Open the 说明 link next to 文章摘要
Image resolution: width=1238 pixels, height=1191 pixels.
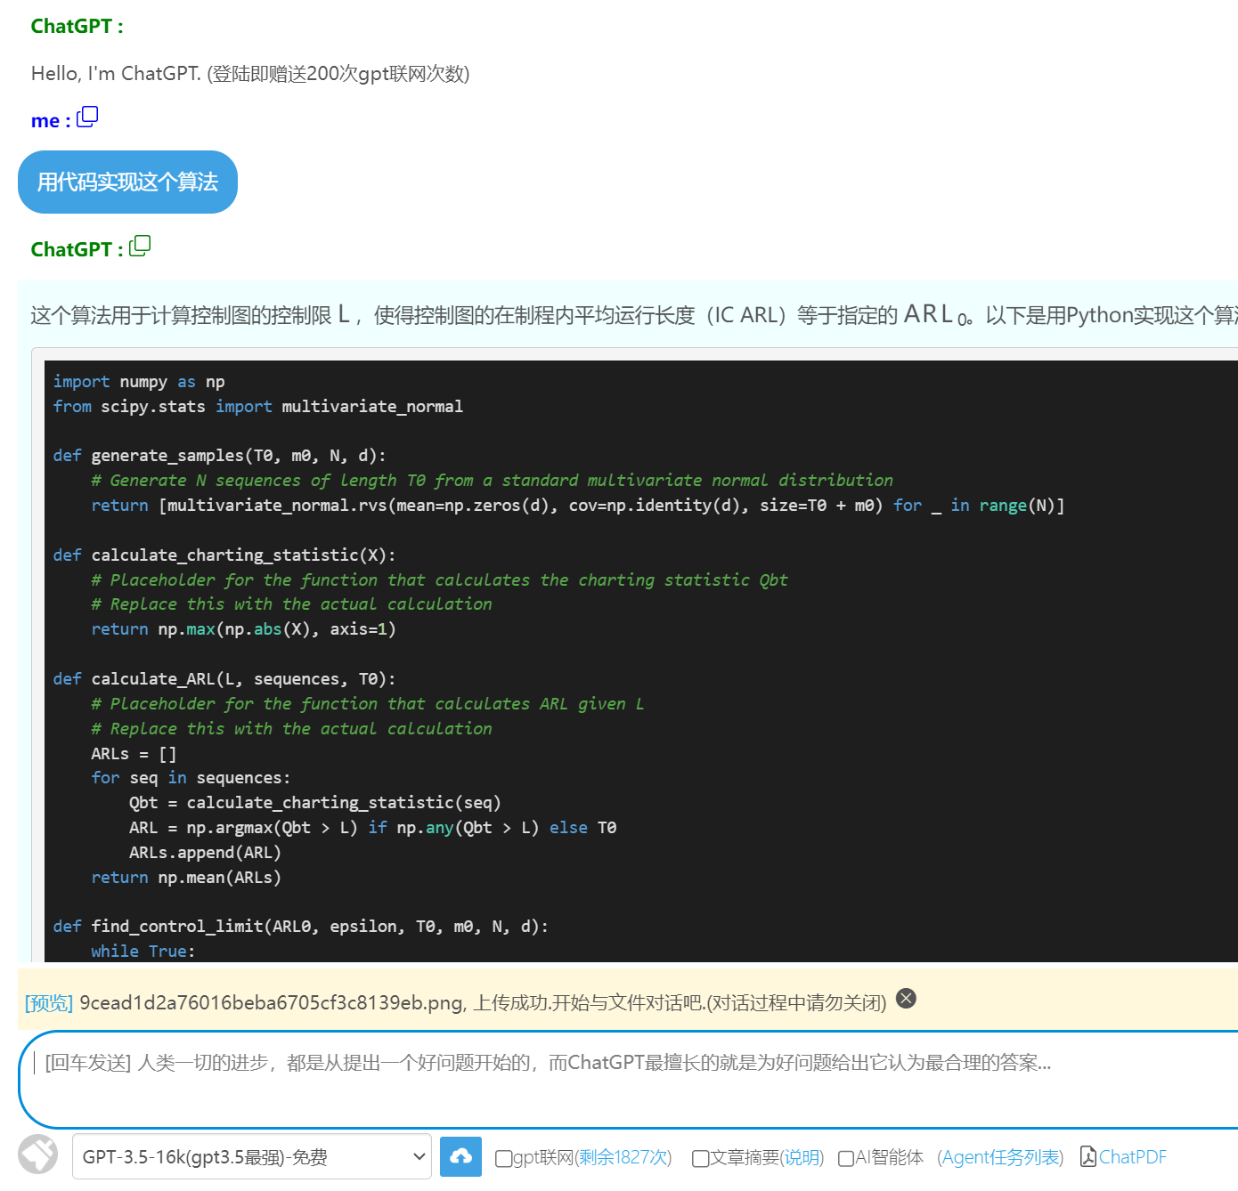[x=803, y=1157]
